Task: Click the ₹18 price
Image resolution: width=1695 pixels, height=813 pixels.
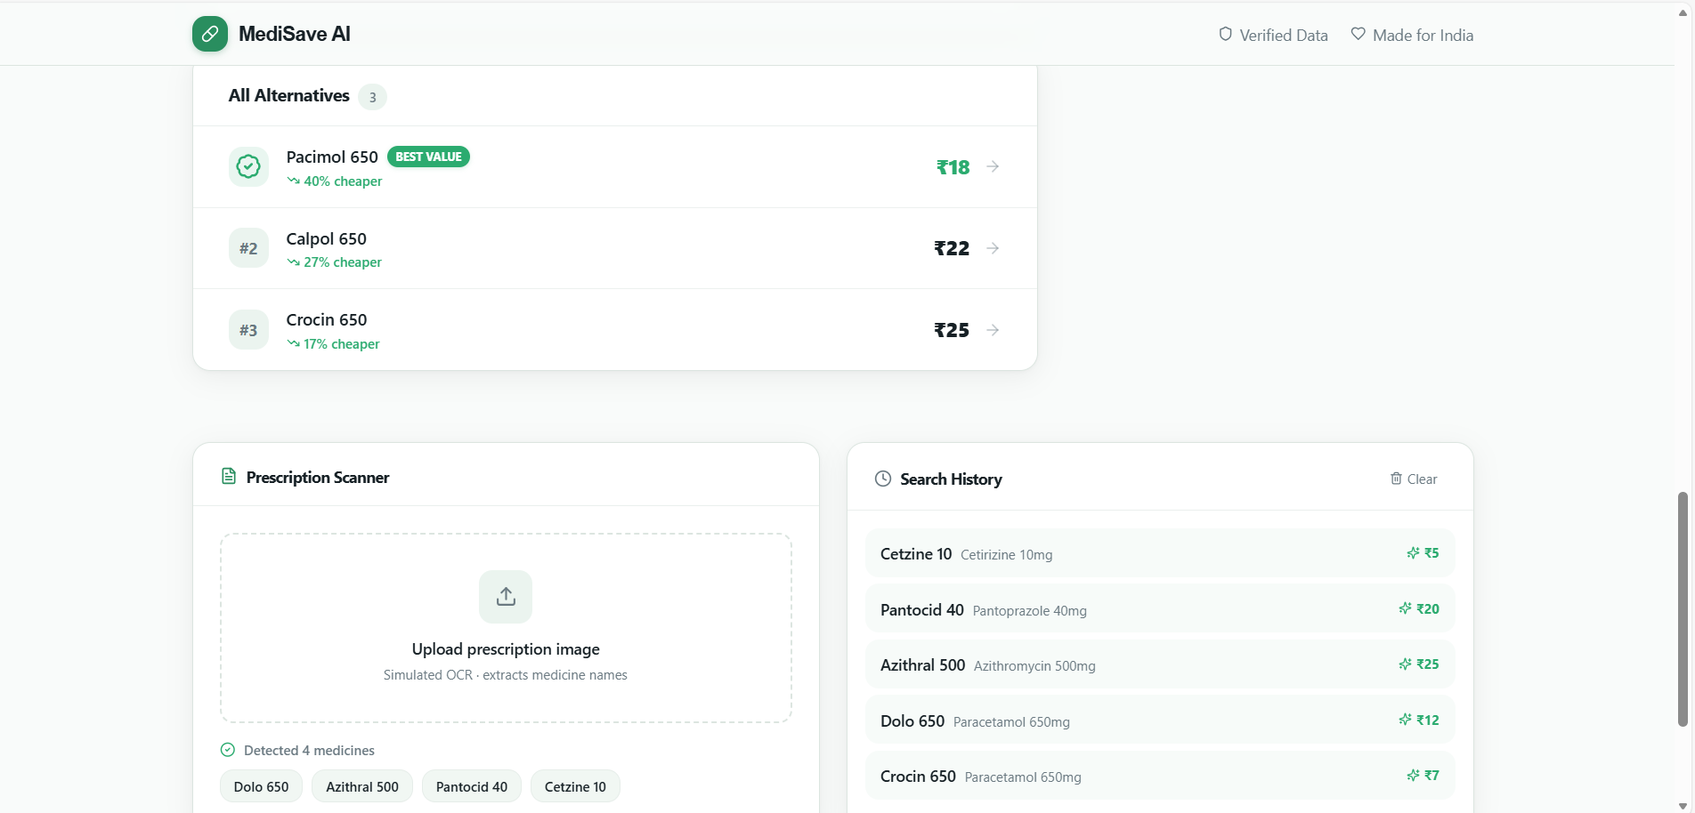Action: pos(953,167)
